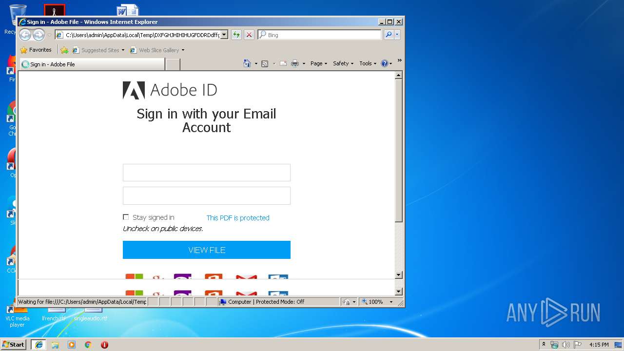This screenshot has width=624, height=351.
Task: Open Windows Explorer folder taskbar icon
Action: [x=55, y=345]
